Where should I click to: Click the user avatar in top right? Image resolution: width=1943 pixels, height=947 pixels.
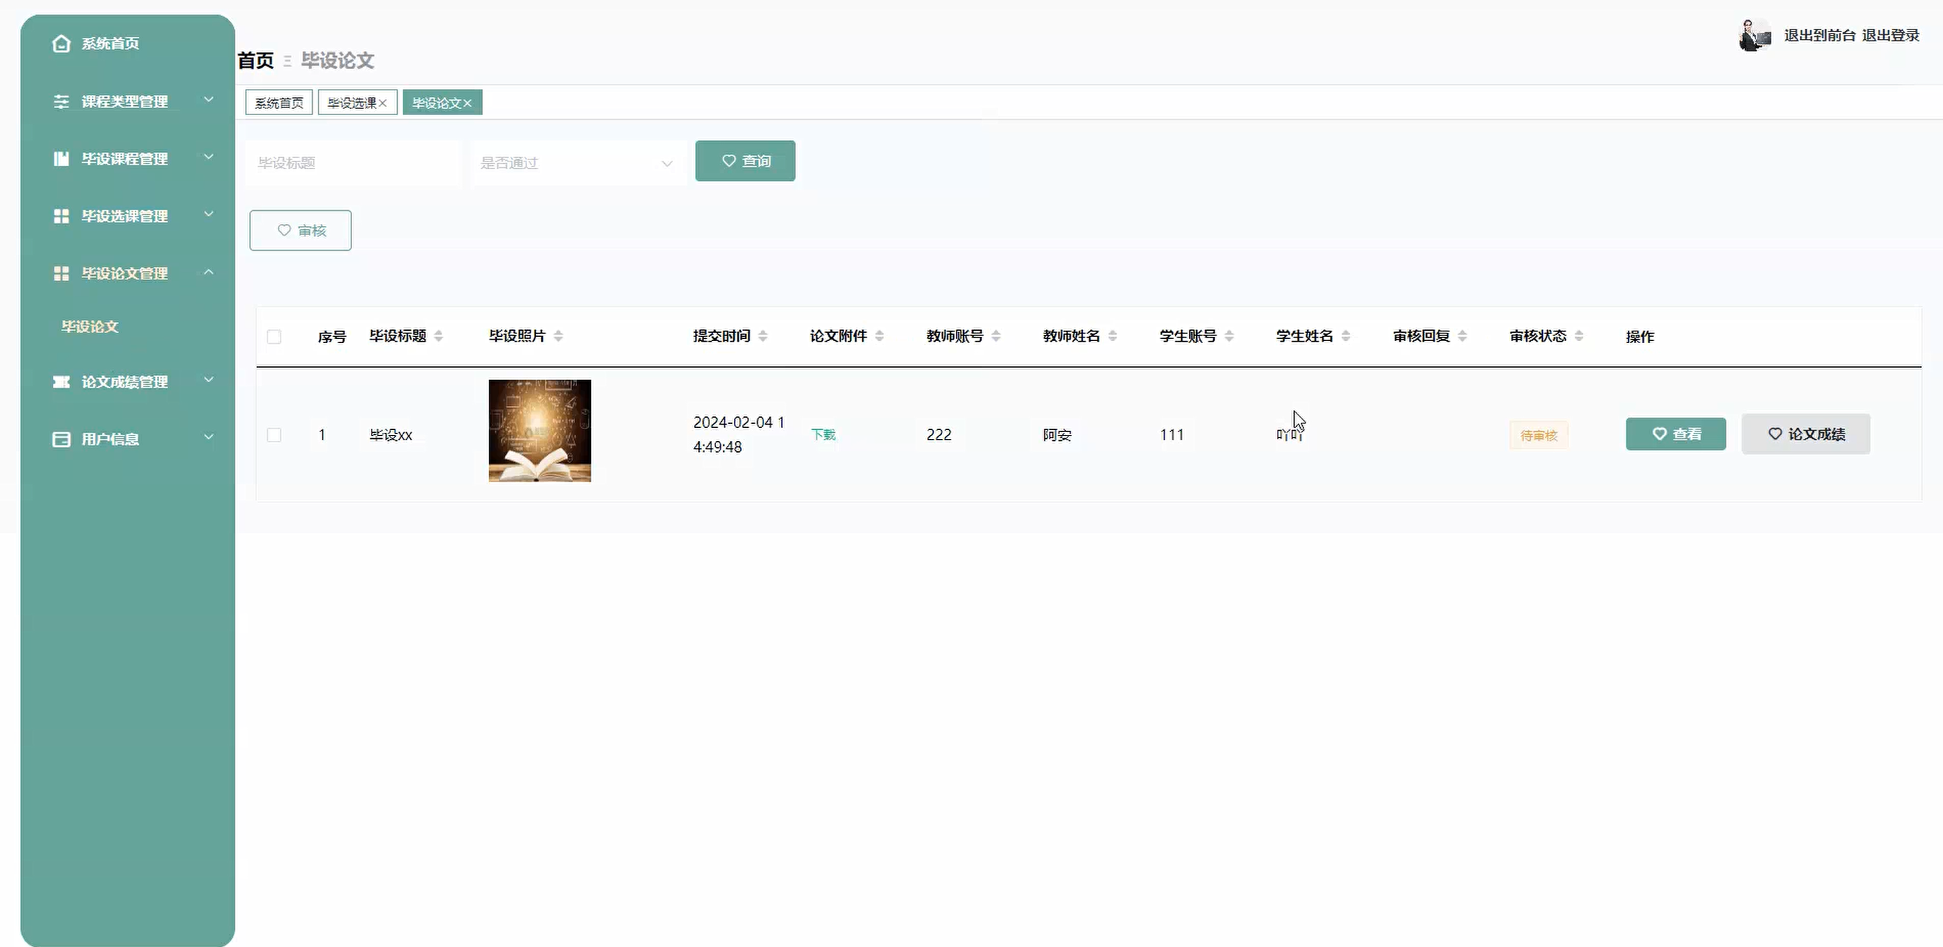1755,35
